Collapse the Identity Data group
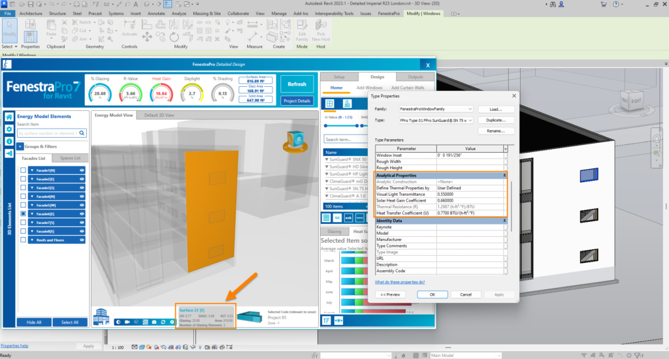 pyautogui.click(x=504, y=221)
